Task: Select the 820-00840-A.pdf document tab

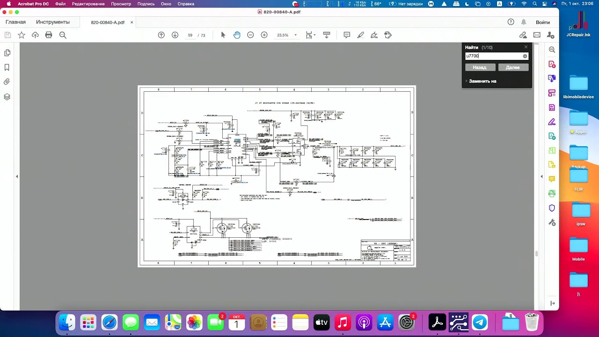Action: (x=108, y=22)
